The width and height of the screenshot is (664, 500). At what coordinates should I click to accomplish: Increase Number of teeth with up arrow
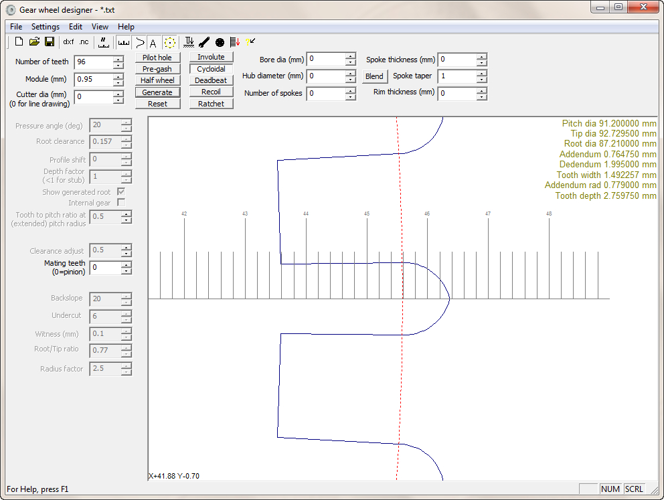tap(118, 58)
